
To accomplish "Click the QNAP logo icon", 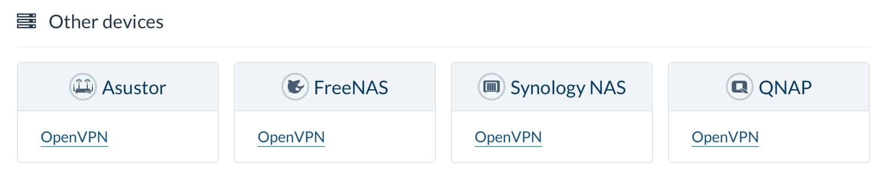I will (740, 87).
